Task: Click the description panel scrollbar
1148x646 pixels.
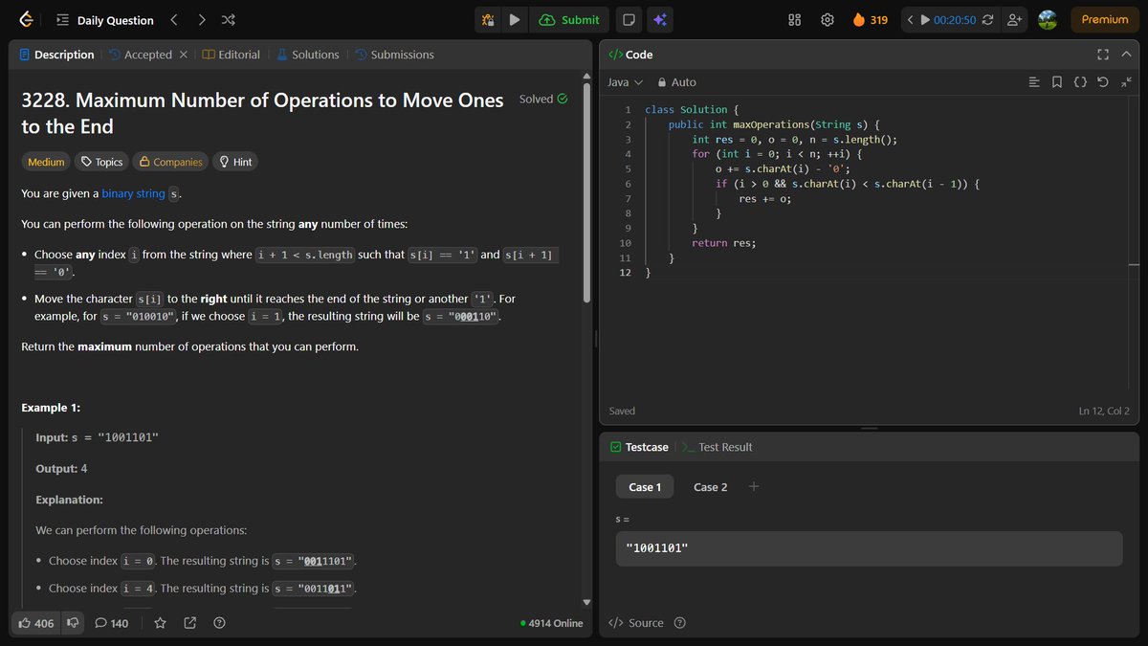Action: click(x=586, y=191)
